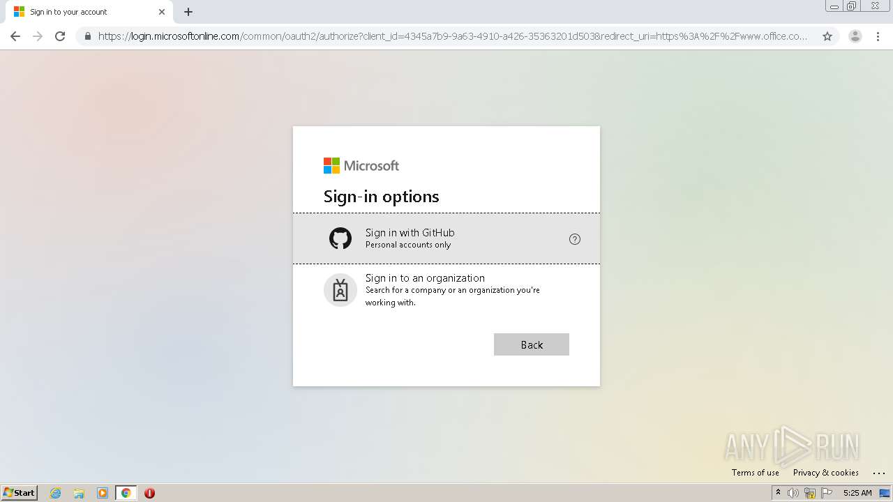Click the 'Sign-in options' heading text
893x502 pixels.
tap(381, 197)
